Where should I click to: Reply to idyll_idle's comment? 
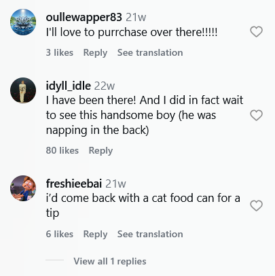click(x=100, y=151)
